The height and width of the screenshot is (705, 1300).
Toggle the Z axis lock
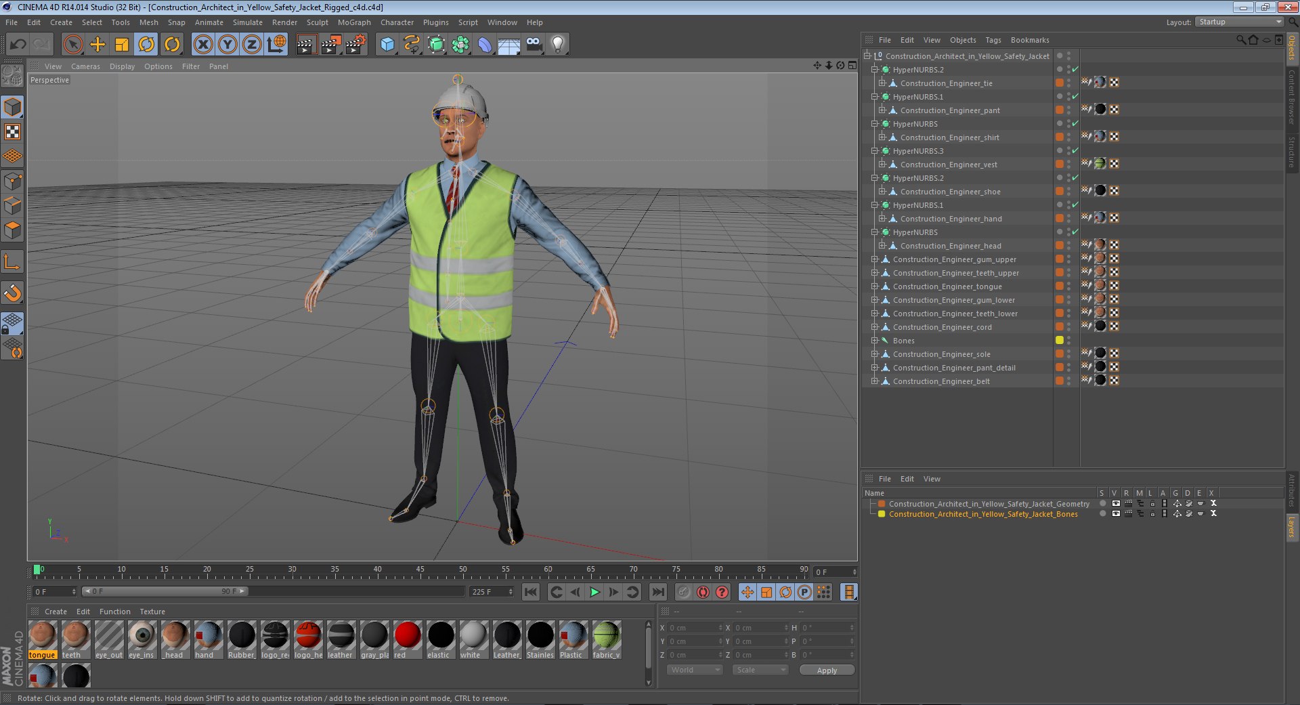(252, 45)
